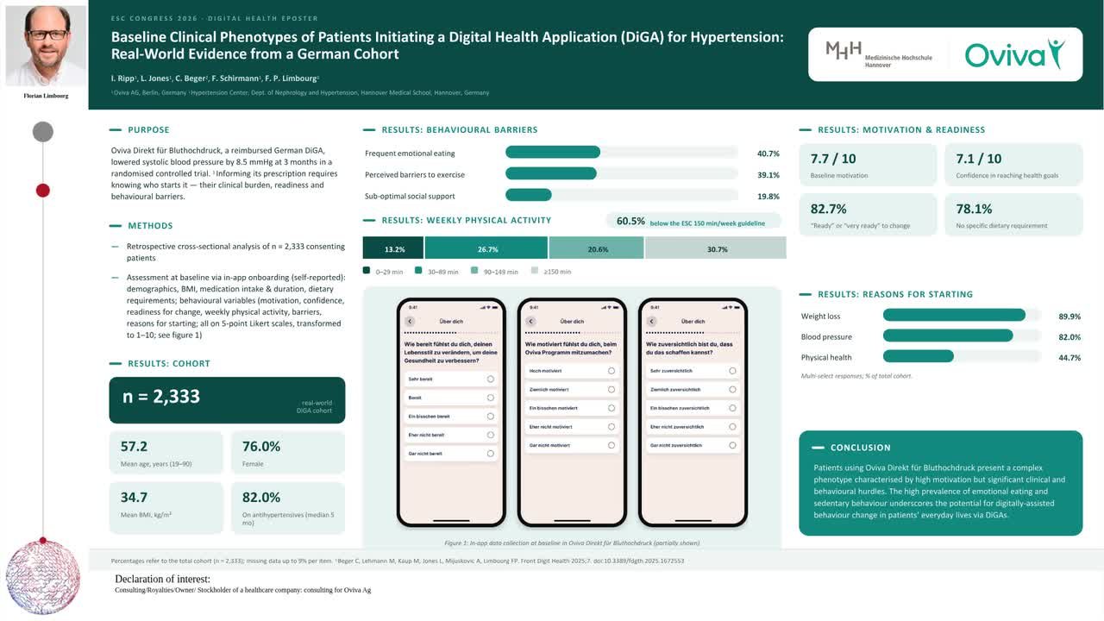Screen dimensions: 1104x621
Task: Click the "RESULTS: COHORT" heading
Action: 169,364
